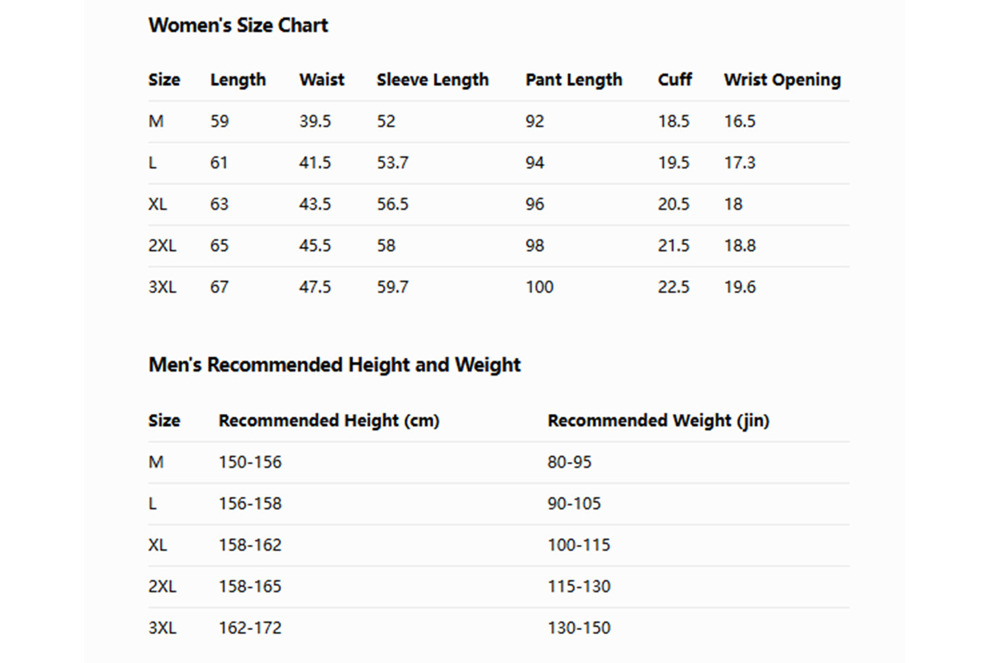Click the "Women's Size Chart" heading
This screenshot has width=990, height=663.
238,25
